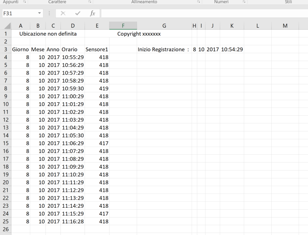Click sensor value 418 in row 4
308x235 pixels.
[97, 57]
